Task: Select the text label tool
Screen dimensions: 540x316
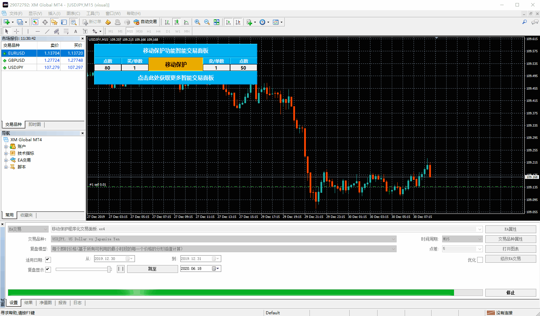Action: (x=75, y=31)
